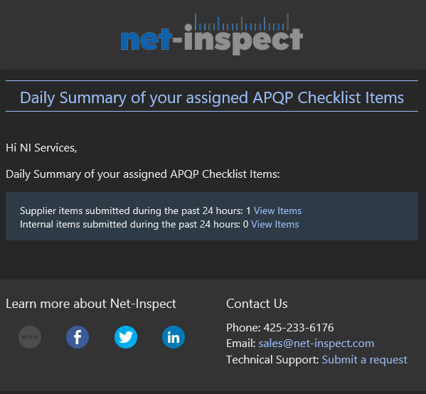Click the Learn more about Net-Inspect heading
426x394 pixels.
coord(91,304)
